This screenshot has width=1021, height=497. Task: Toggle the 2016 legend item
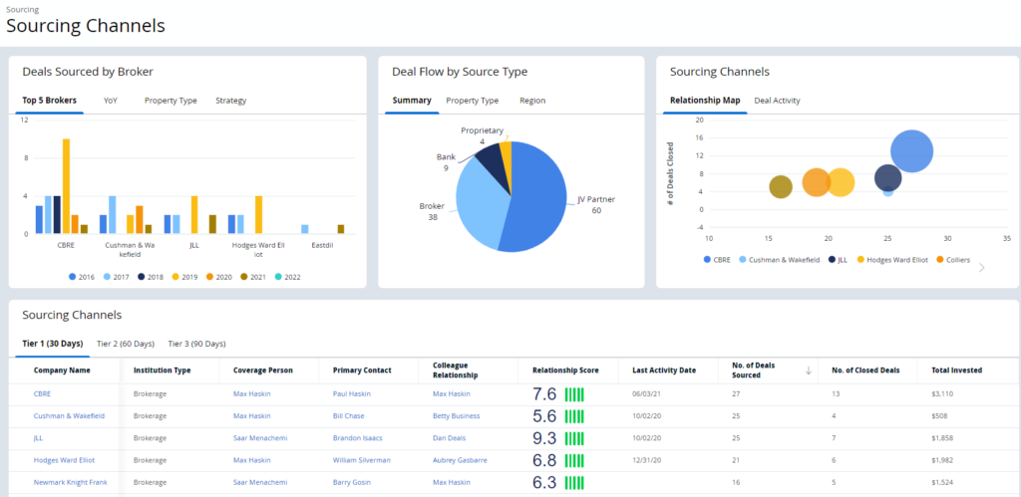point(82,277)
